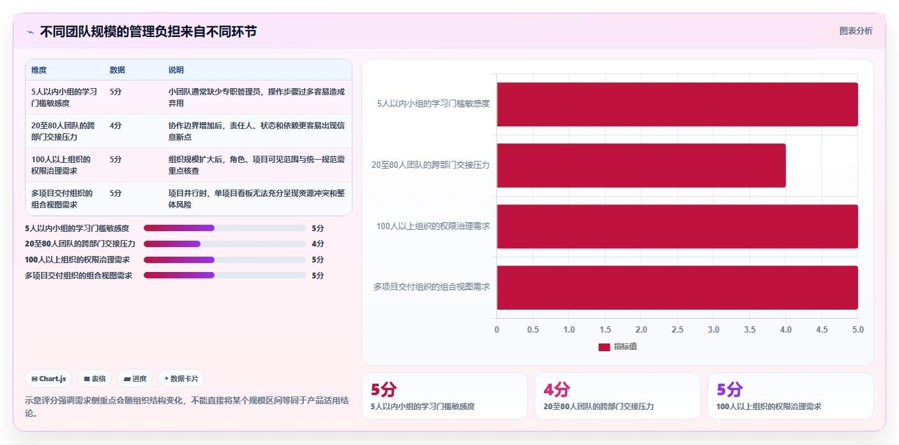Click the red legend swatch beside 指标值
This screenshot has height=445, width=899.
pos(604,347)
